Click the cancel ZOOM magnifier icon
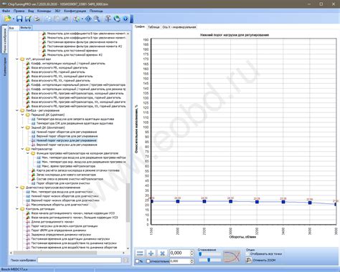The image size is (340, 272). (x=249, y=260)
